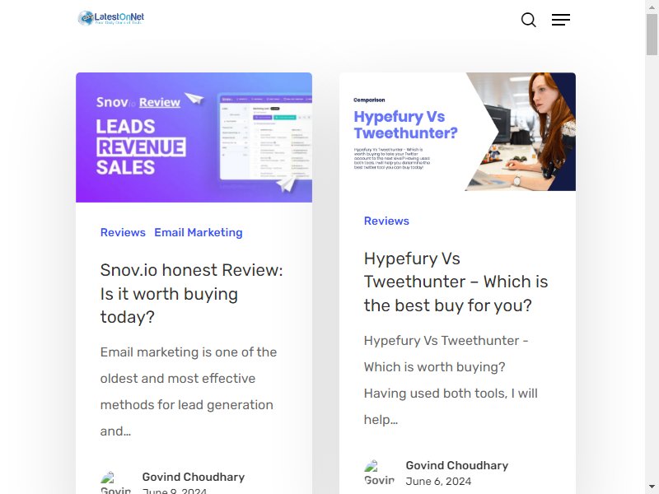
Task: Open the Snov.io Review featured image
Action: [x=194, y=137]
